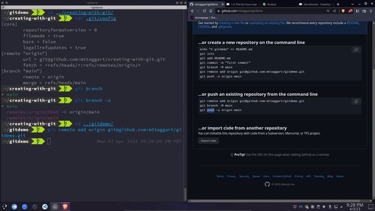Click the Privacy footer link

(231, 176)
